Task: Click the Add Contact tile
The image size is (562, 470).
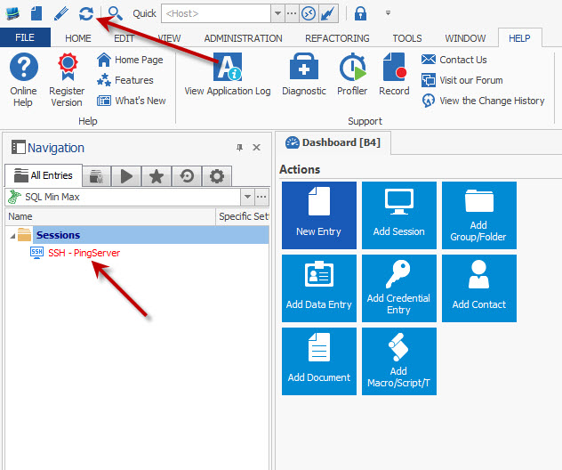Action: 478,288
